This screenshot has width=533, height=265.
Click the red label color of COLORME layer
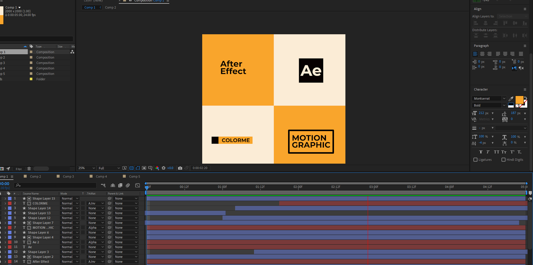pyautogui.click(x=10, y=203)
